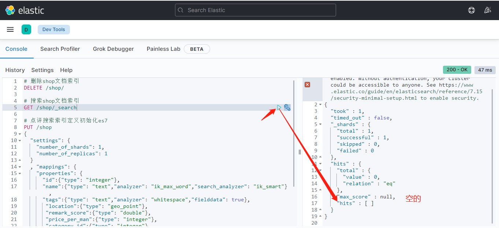Switch to the Console tab
This screenshot has height=228, width=499.
click(16, 49)
